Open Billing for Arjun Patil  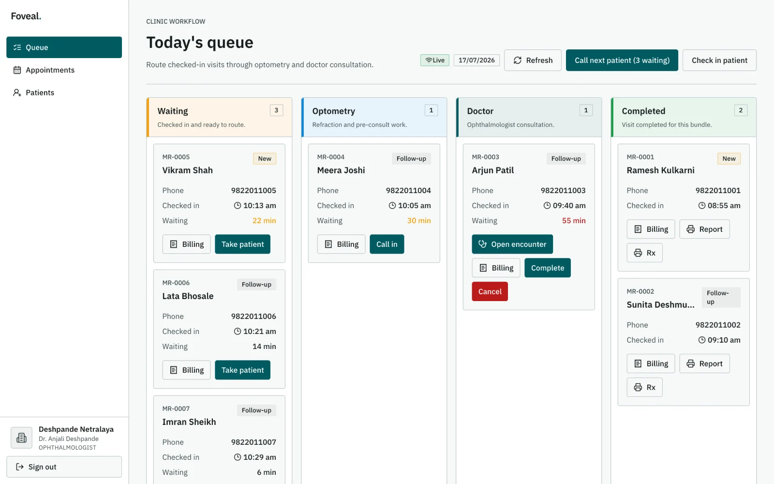pyautogui.click(x=496, y=268)
